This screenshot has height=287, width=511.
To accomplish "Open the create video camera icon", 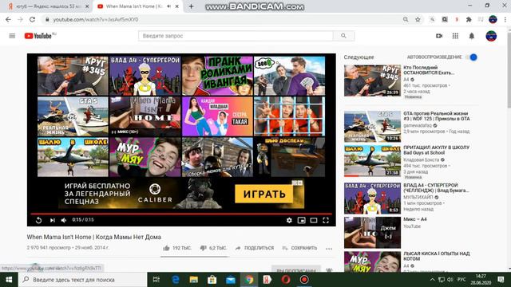I will click(x=439, y=36).
